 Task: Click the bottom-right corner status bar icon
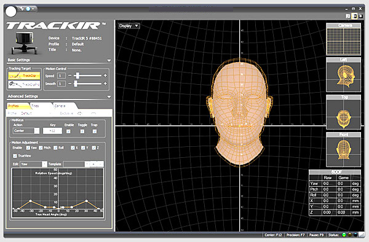click(x=362, y=235)
